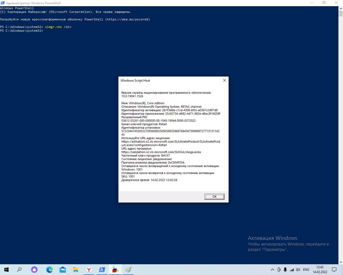This screenshot has width=343, height=275.
Task: Open volume speaker tray icon
Action: (x=298, y=270)
